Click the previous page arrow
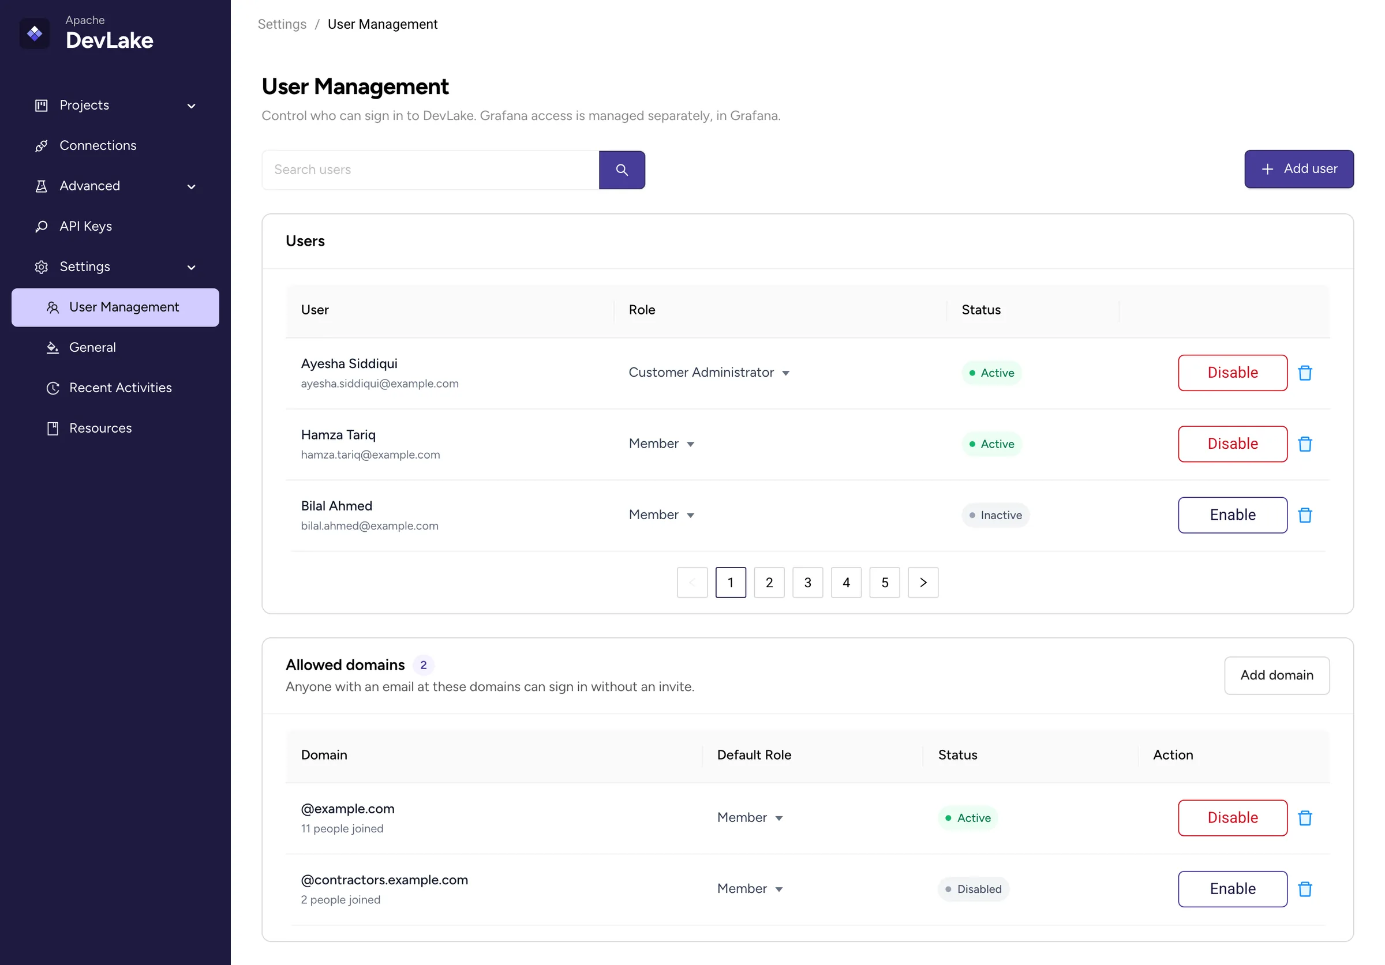 point(692,582)
